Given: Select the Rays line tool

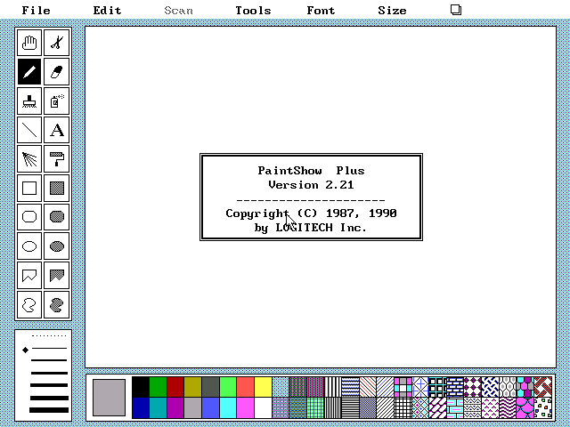Looking at the screenshot, I should coord(29,159).
